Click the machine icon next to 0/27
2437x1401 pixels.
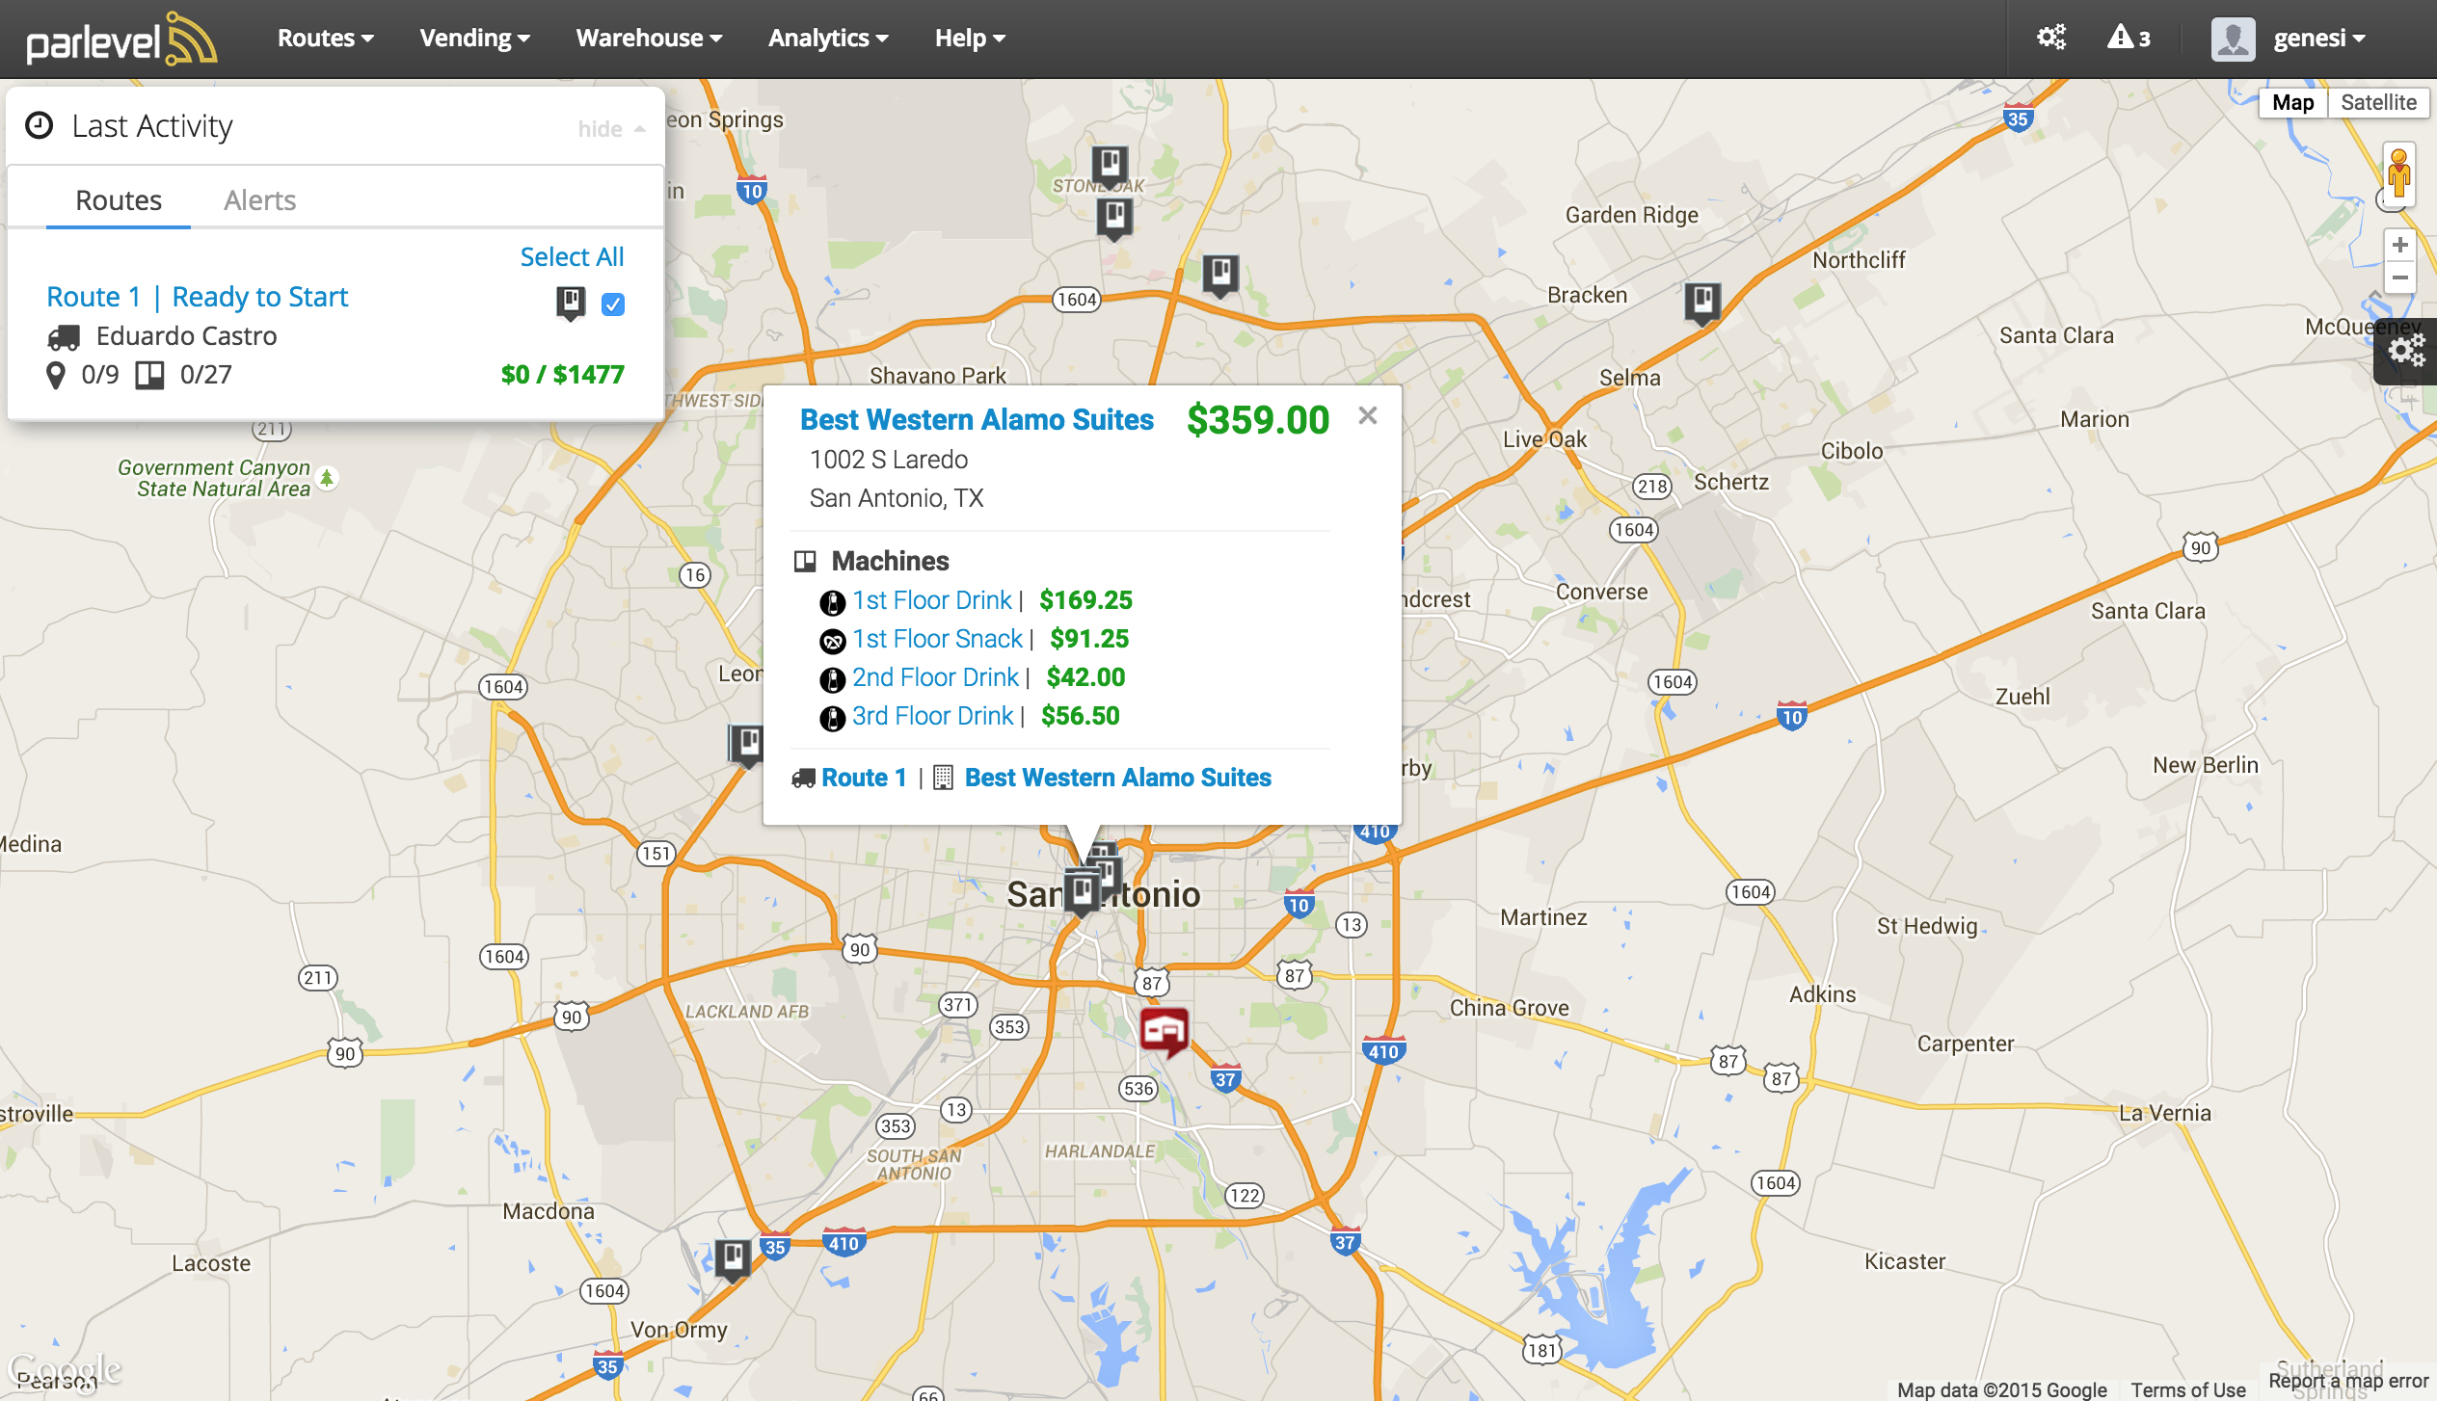pos(149,375)
